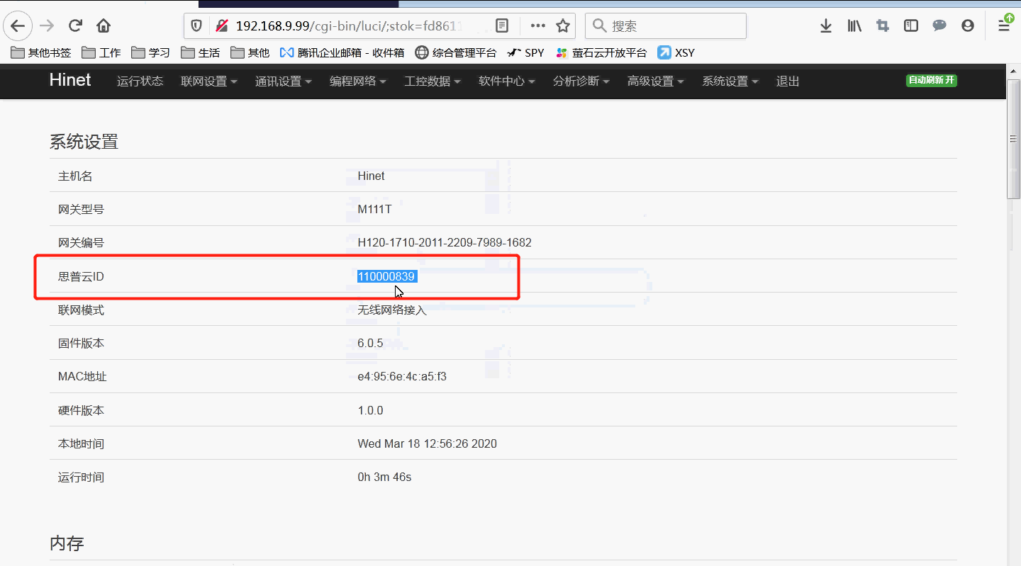The width and height of the screenshot is (1021, 566).
Task: Go to the browser home page icon
Action: (x=104, y=26)
